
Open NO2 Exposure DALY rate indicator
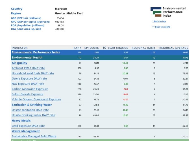pos(28,84)
